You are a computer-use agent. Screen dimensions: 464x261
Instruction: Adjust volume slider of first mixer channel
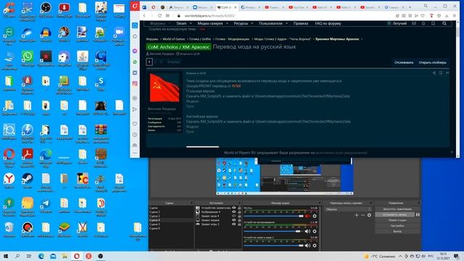click(x=274, y=216)
